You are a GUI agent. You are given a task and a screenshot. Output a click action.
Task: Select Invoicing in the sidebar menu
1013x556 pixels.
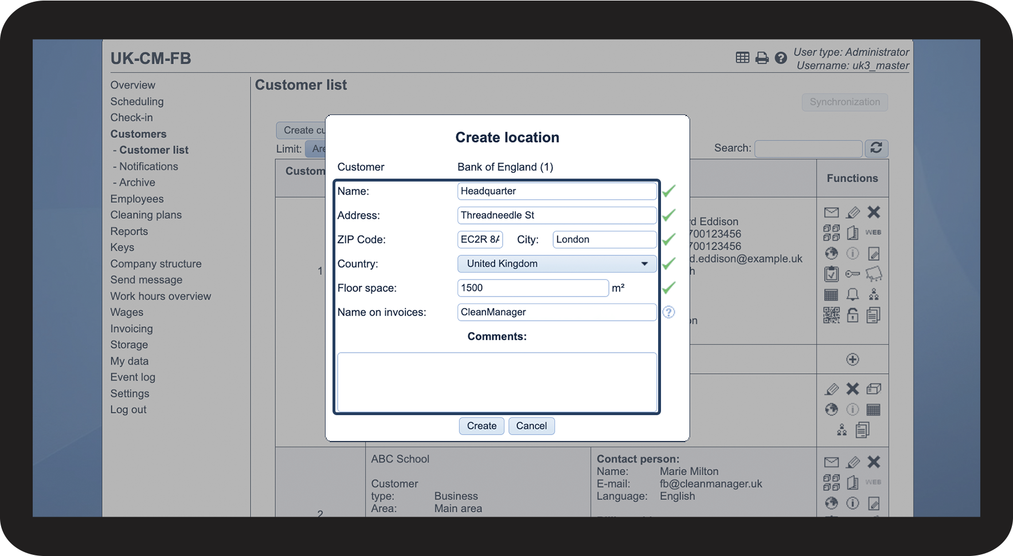[131, 329]
